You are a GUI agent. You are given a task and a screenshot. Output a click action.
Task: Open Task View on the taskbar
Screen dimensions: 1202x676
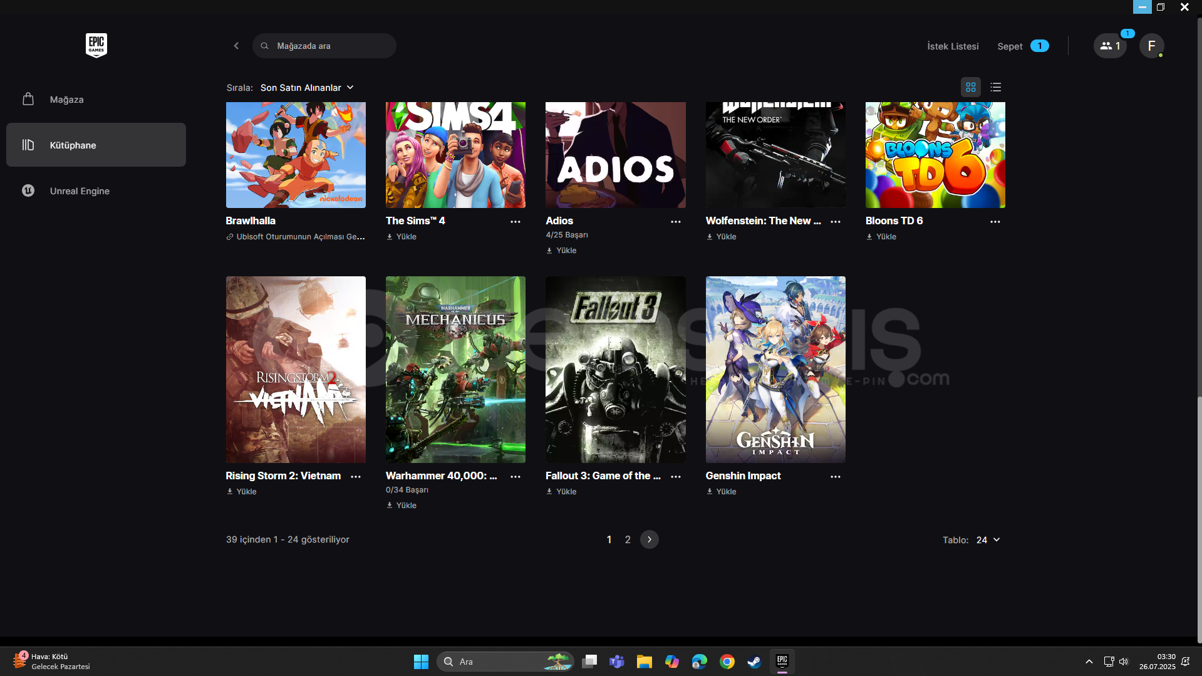(589, 662)
